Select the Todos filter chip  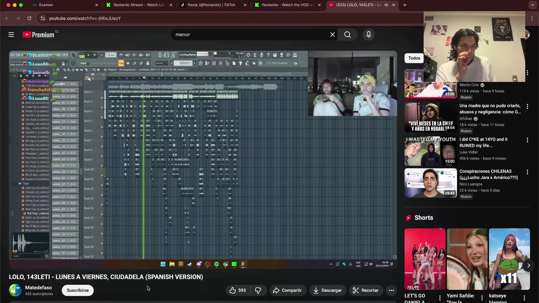pos(414,58)
